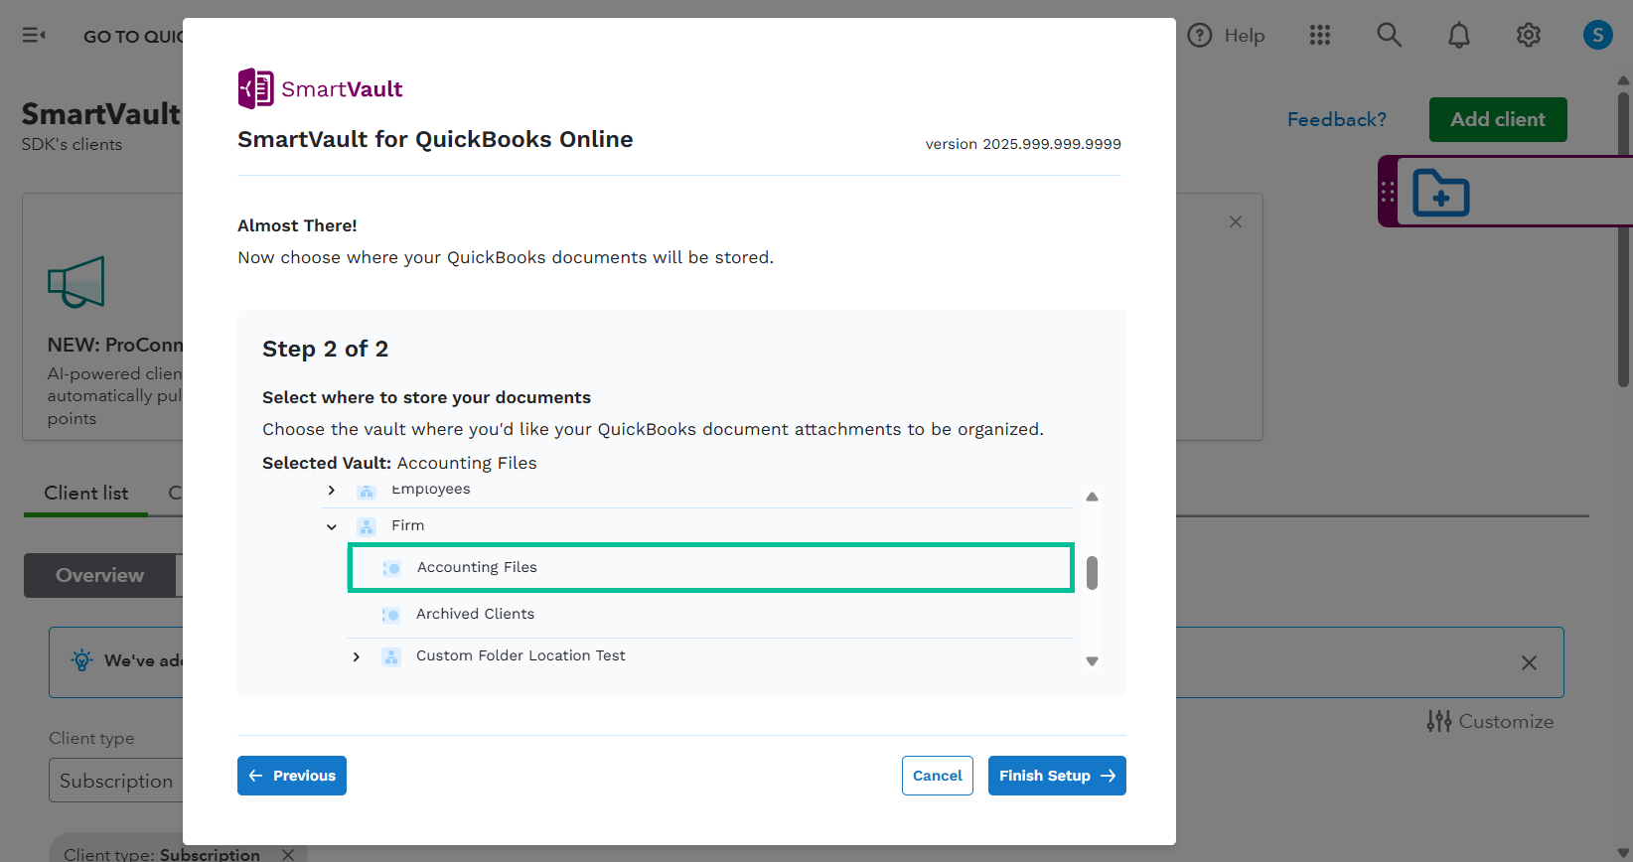Screen dimensions: 1633x862
Task: Open the user profile avatar S
Action: pyautogui.click(x=1598, y=36)
